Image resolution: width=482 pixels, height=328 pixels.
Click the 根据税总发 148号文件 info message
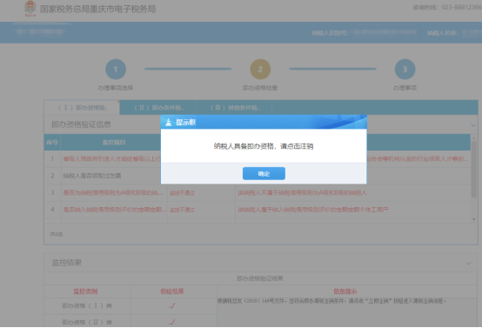pyautogui.click(x=331, y=301)
